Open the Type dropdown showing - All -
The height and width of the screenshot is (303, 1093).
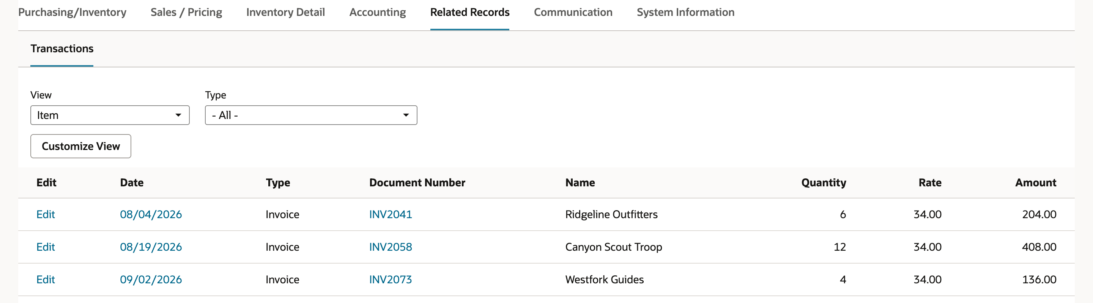pos(311,115)
